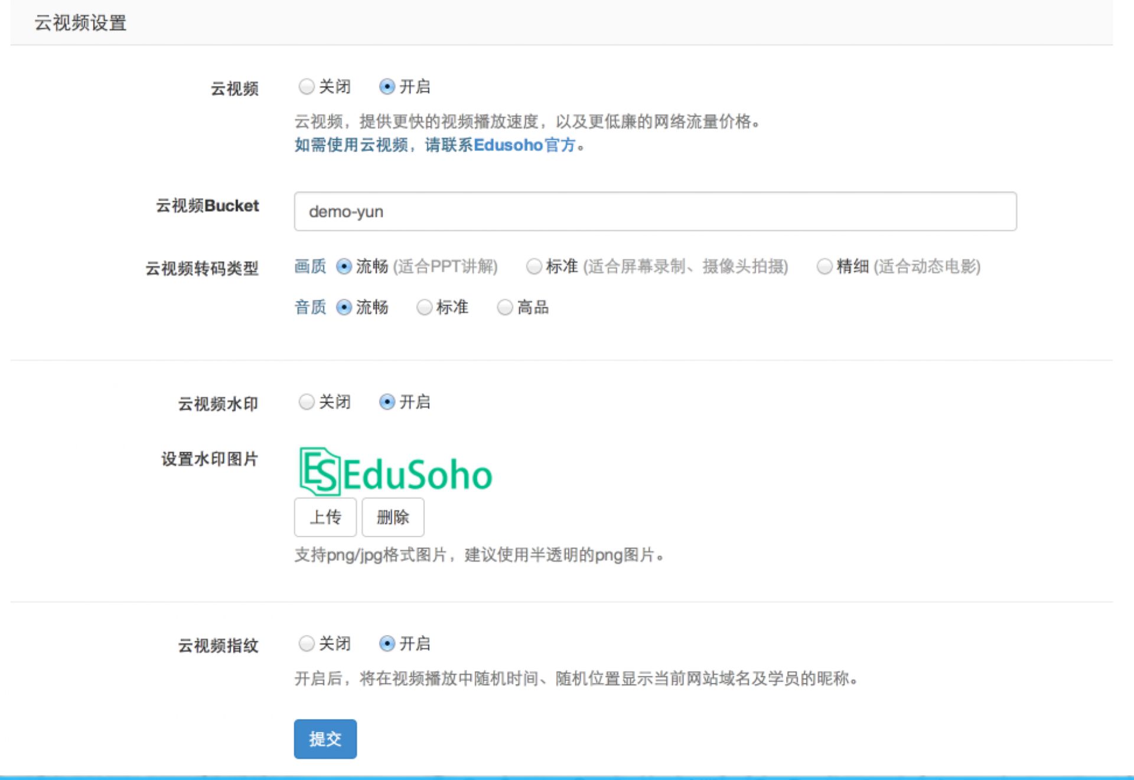Select 关闭 for 云视频
Image resolution: width=1134 pixels, height=780 pixels.
pos(307,87)
